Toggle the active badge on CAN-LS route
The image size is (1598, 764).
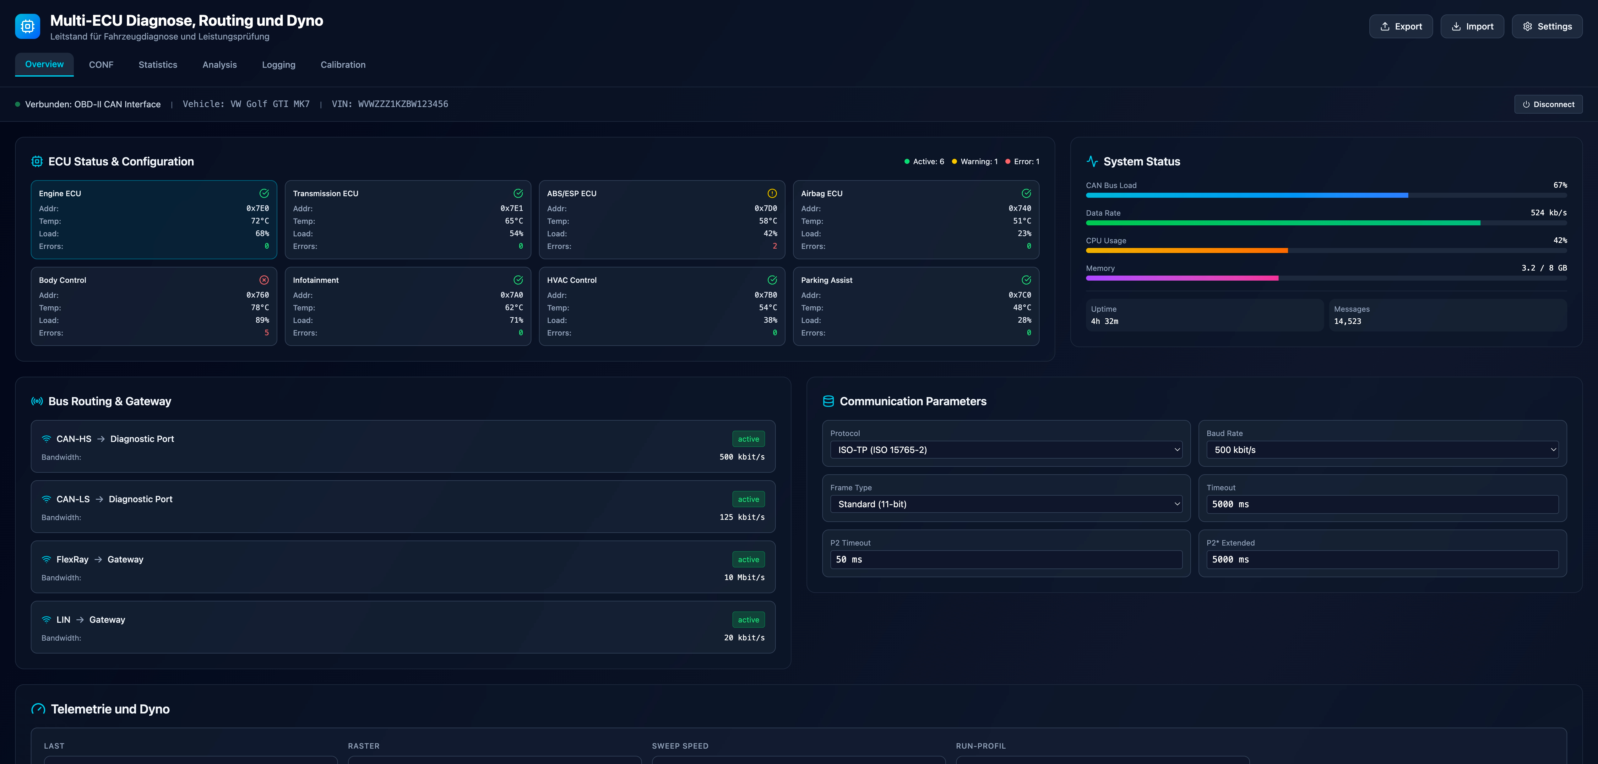[x=748, y=499]
